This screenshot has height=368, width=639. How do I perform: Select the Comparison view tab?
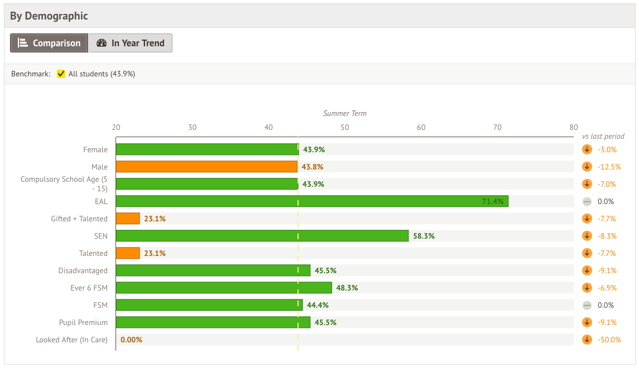(x=49, y=43)
